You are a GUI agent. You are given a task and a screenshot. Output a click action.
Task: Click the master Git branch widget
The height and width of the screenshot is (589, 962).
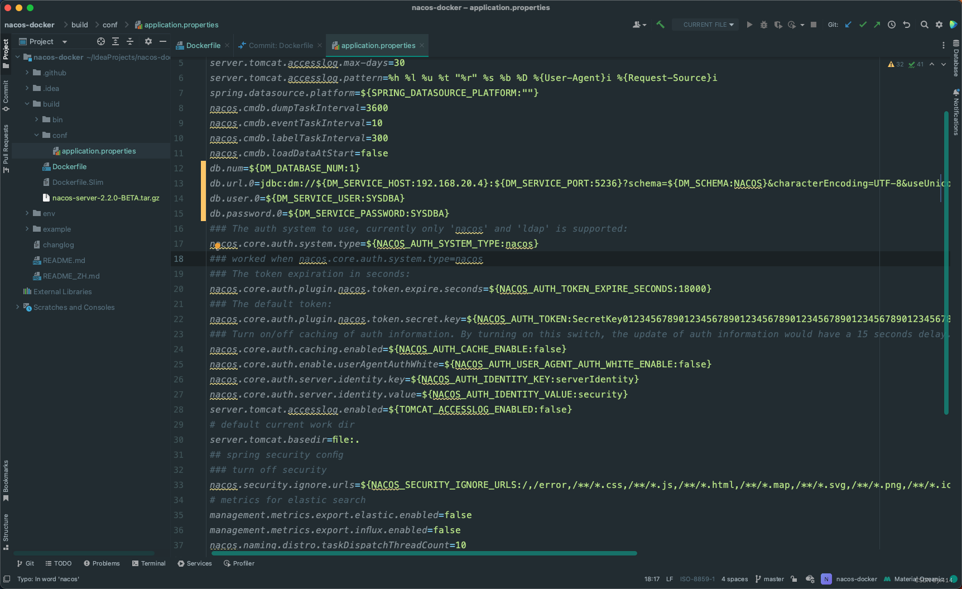click(x=769, y=579)
